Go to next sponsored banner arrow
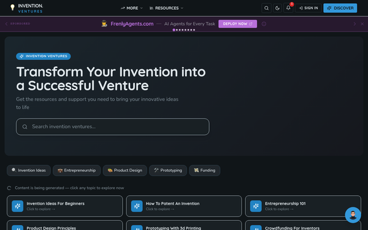Screen dimensions: 368x230 [355, 24]
